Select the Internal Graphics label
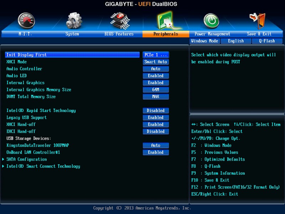This screenshot has width=285, height=214. coord(25,83)
